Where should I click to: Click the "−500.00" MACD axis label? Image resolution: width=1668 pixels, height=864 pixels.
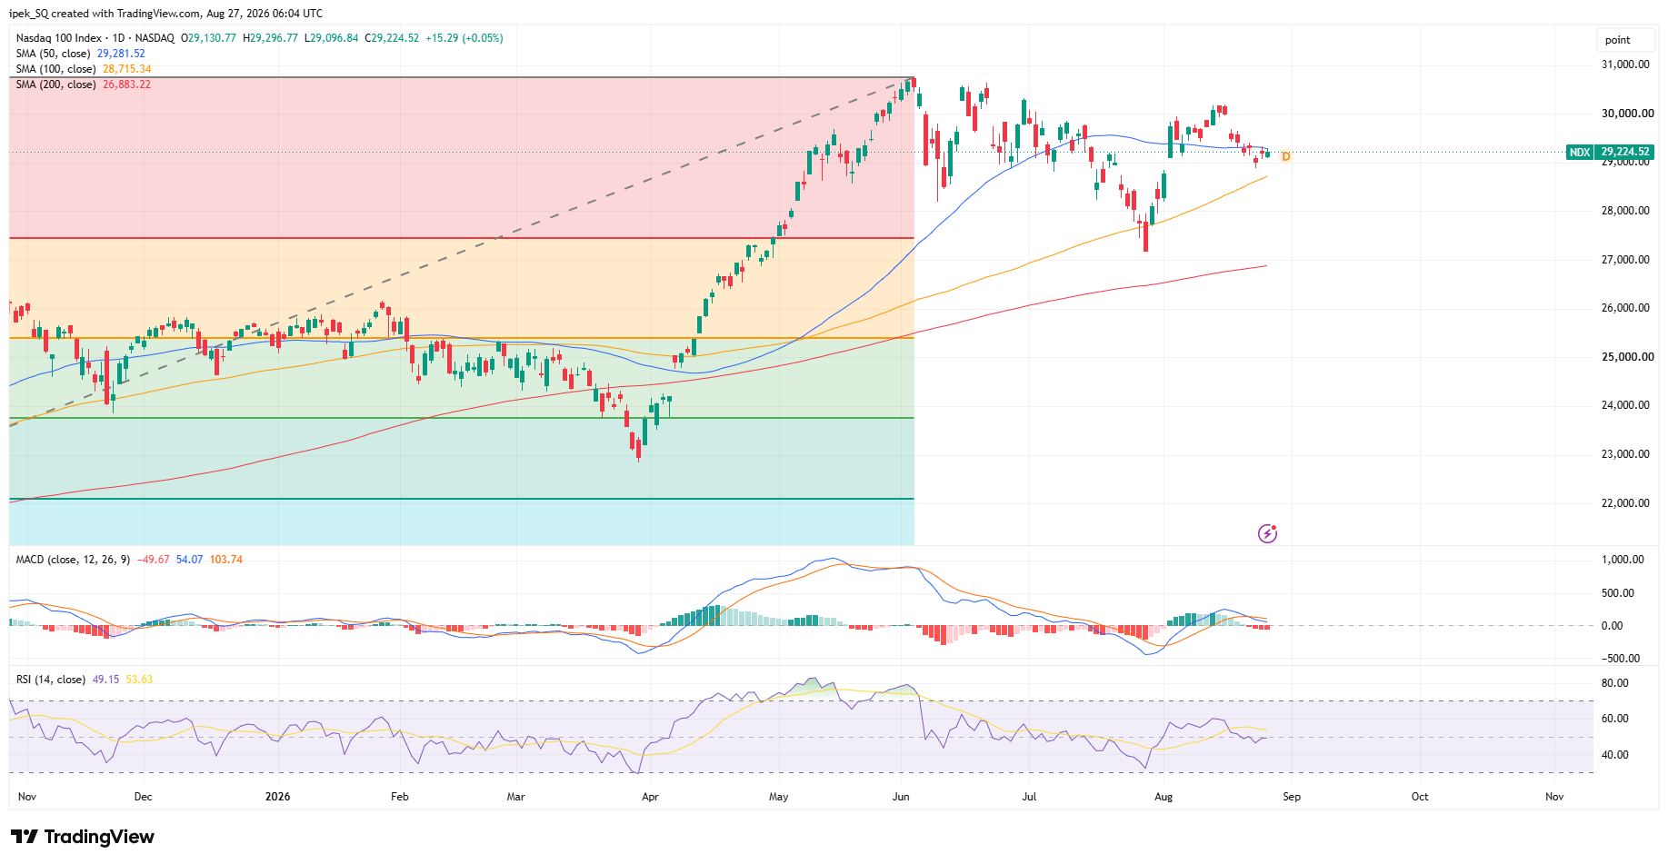[1621, 659]
